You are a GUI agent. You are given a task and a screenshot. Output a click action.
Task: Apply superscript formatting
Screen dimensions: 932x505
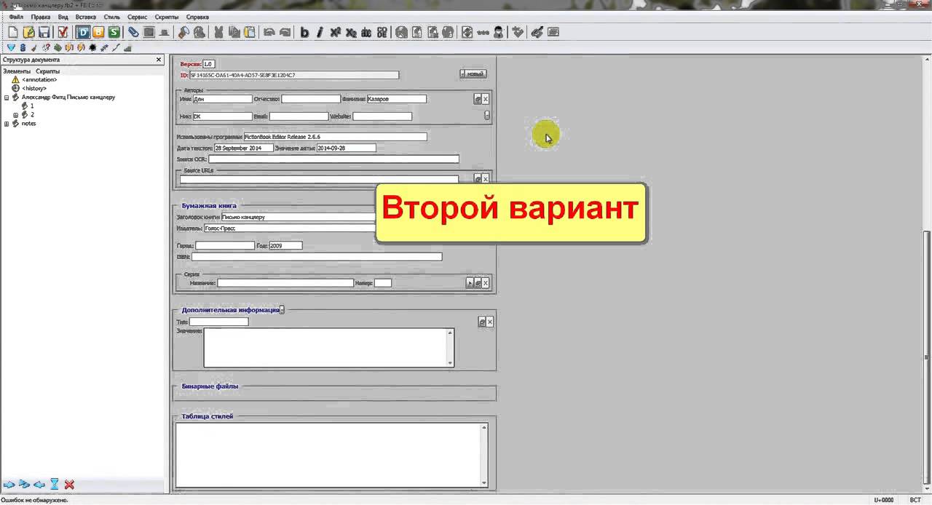click(x=336, y=32)
